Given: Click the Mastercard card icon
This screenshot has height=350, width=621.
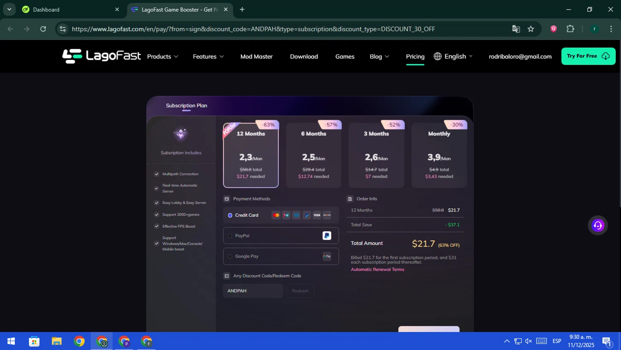Looking at the screenshot, I should coord(276,215).
